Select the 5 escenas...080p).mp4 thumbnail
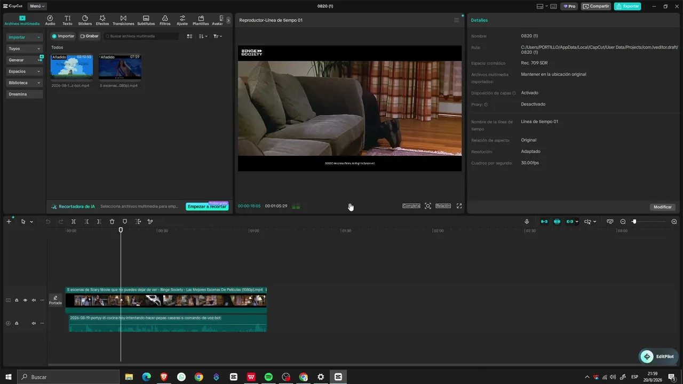Image resolution: width=683 pixels, height=384 pixels. click(120, 67)
